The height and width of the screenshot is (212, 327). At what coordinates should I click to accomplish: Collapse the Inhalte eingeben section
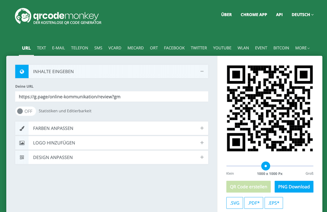(202, 72)
